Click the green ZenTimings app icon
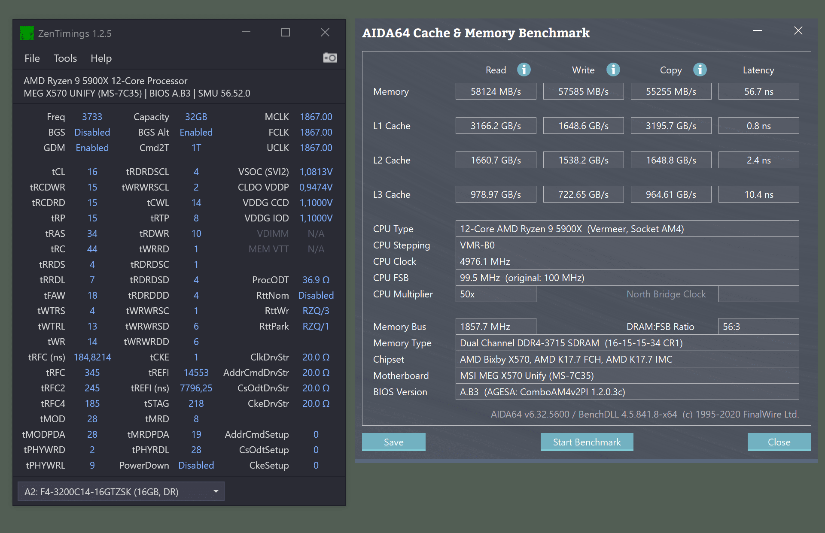 point(27,33)
